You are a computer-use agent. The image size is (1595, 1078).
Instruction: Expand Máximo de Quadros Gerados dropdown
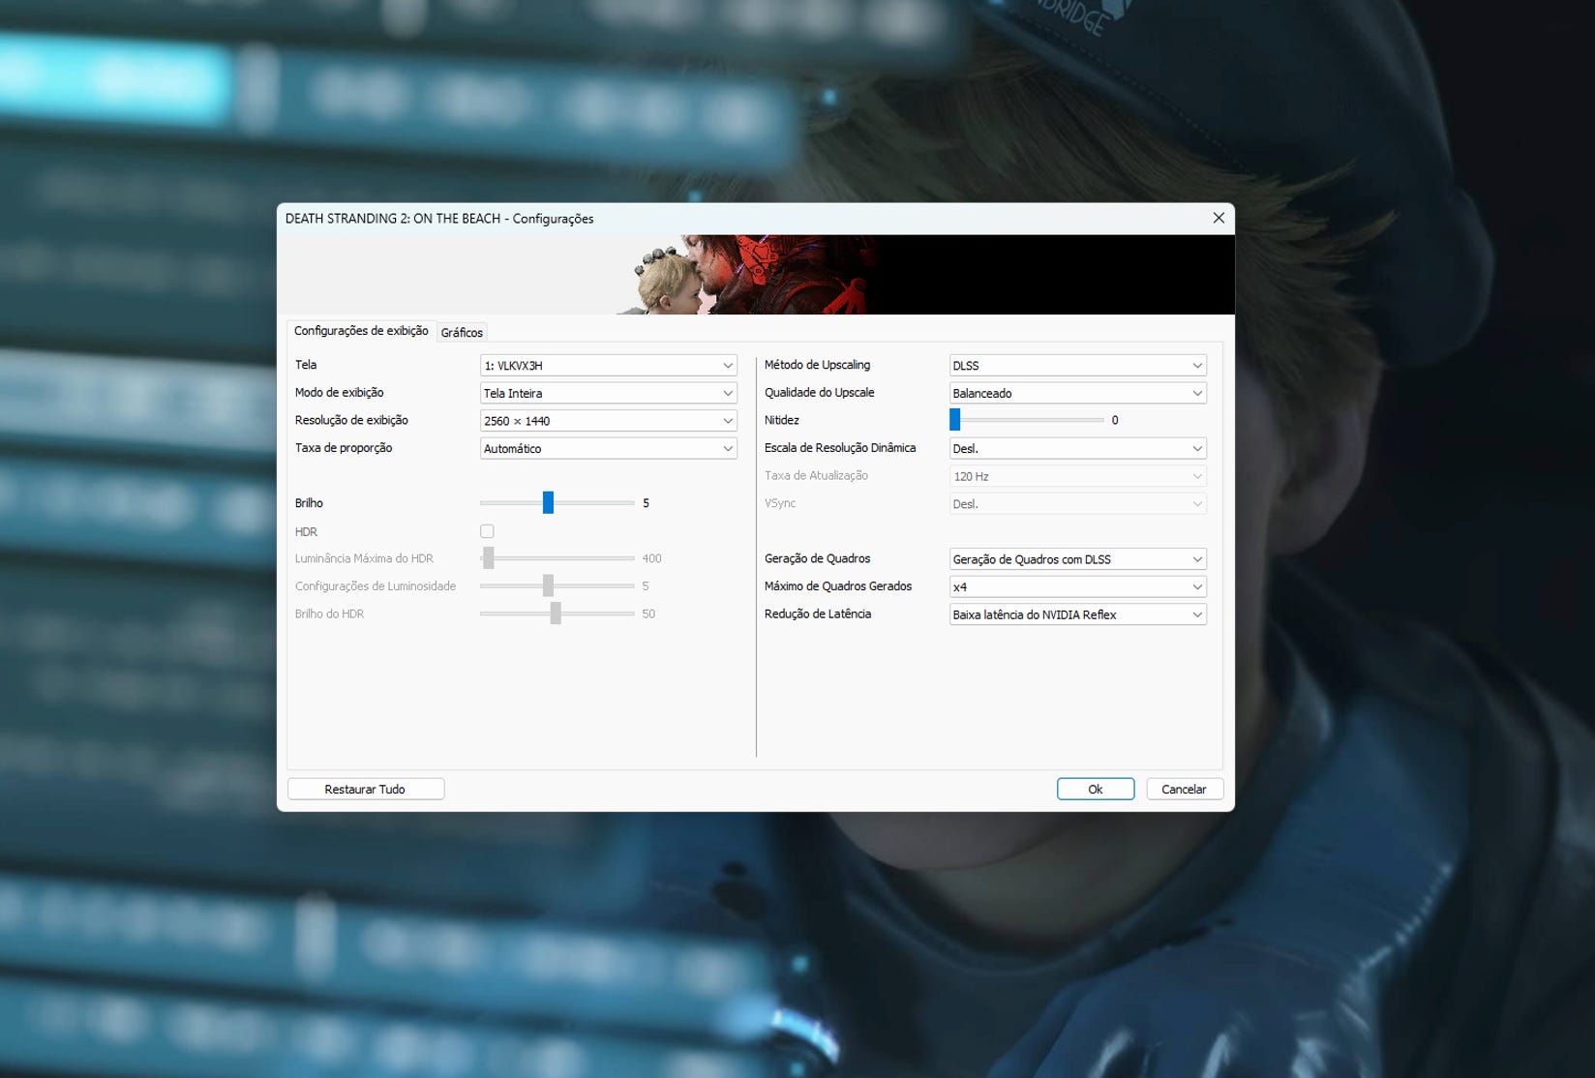pos(1078,586)
